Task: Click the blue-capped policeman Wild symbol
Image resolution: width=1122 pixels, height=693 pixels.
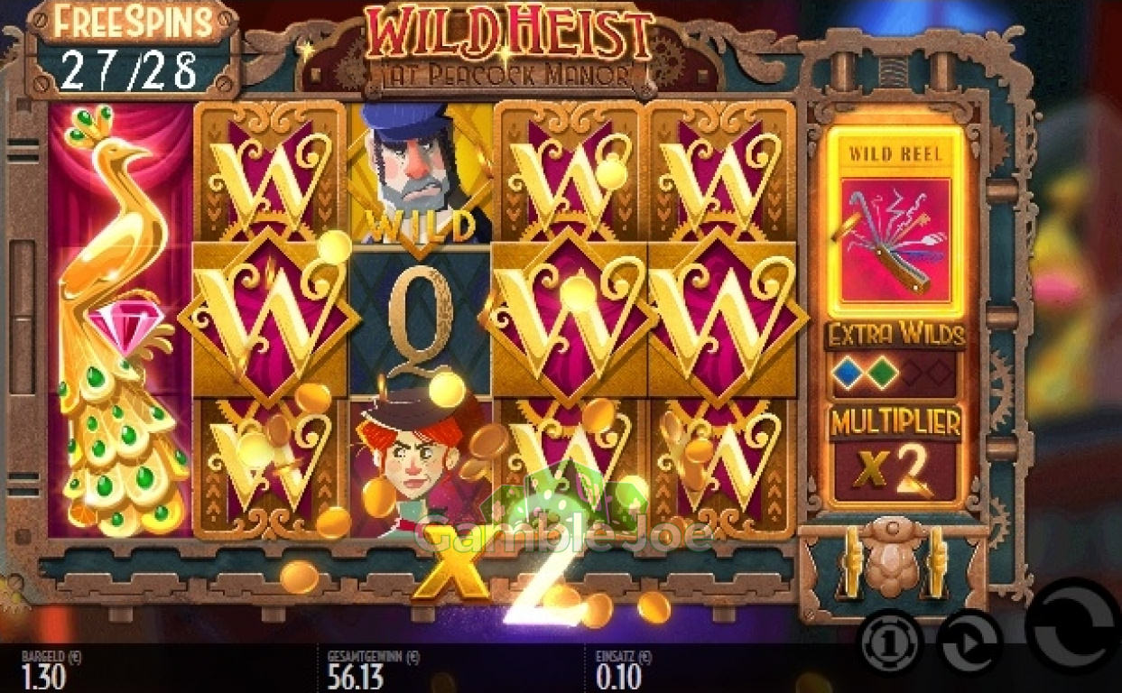Action: tap(422, 173)
